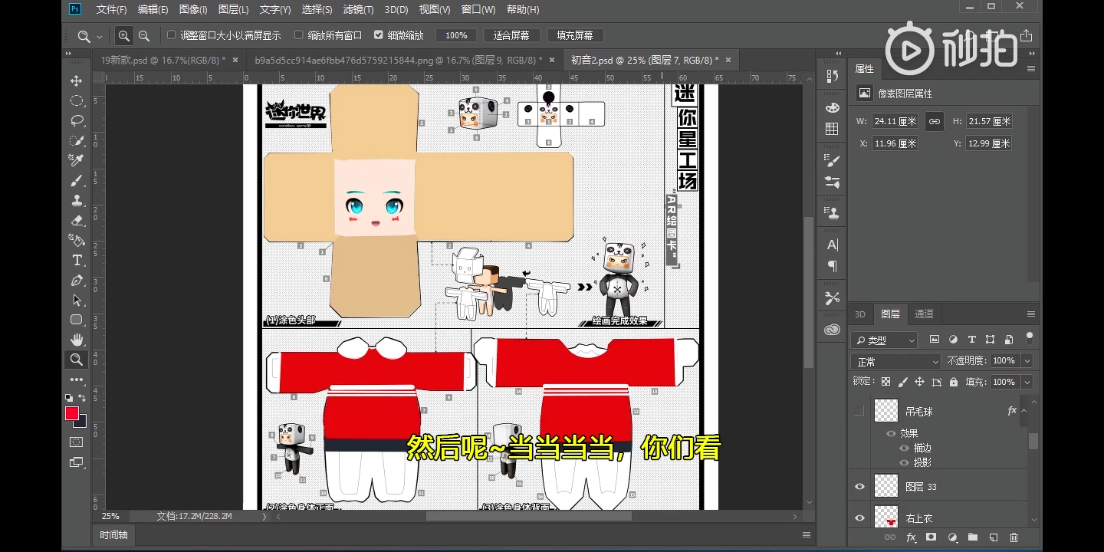Select the Horizontal Type tool
Viewport: 1104px width, 552px height.
tap(77, 261)
